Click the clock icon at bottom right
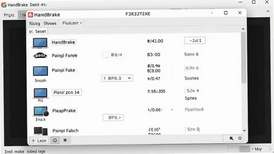Viewport: 274px width, 154px height. [240, 138]
